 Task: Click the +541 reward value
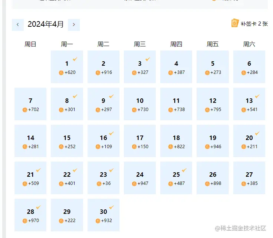252,110
